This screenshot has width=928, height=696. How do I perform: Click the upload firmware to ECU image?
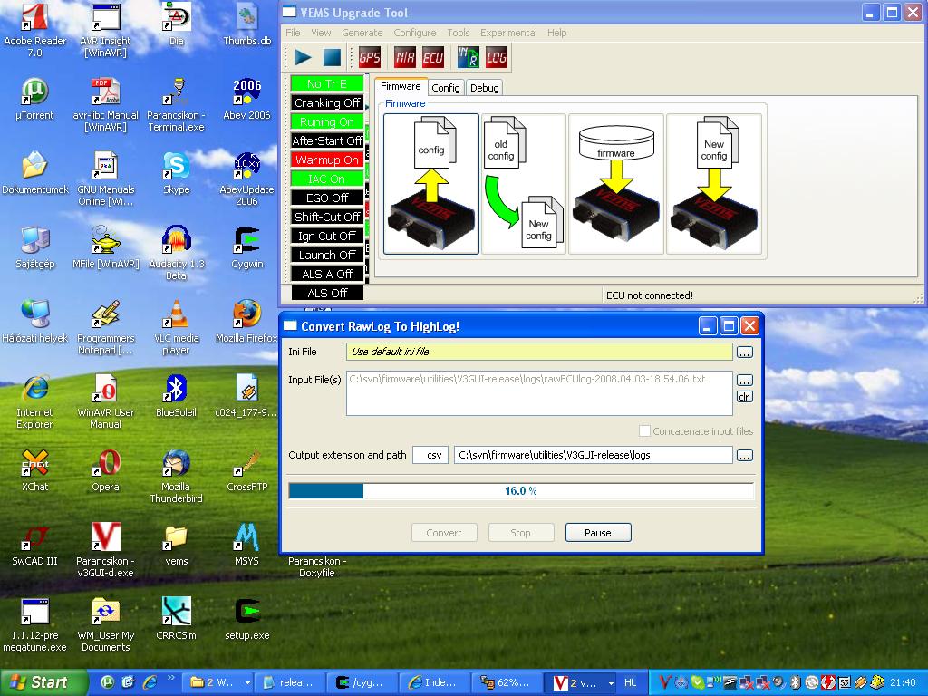(x=616, y=184)
